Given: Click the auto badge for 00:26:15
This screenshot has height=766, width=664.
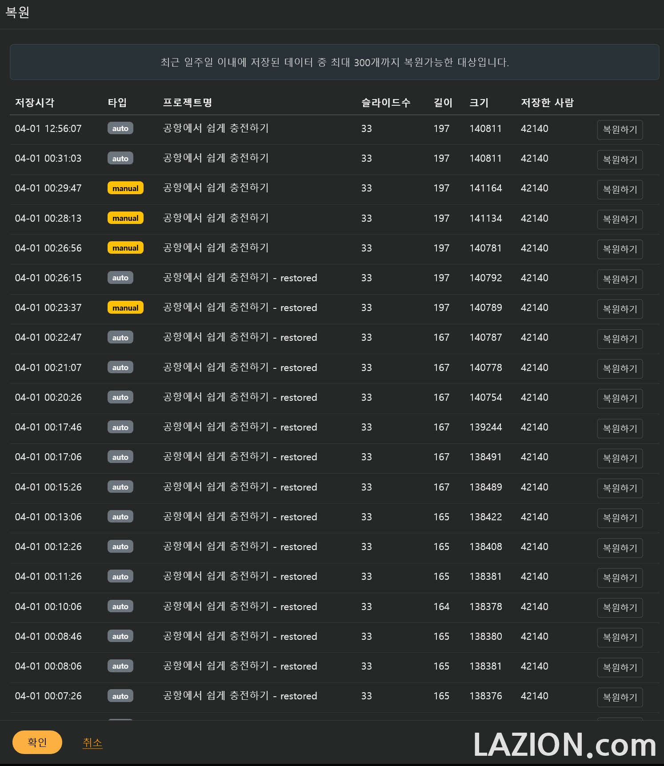Looking at the screenshot, I should [120, 278].
